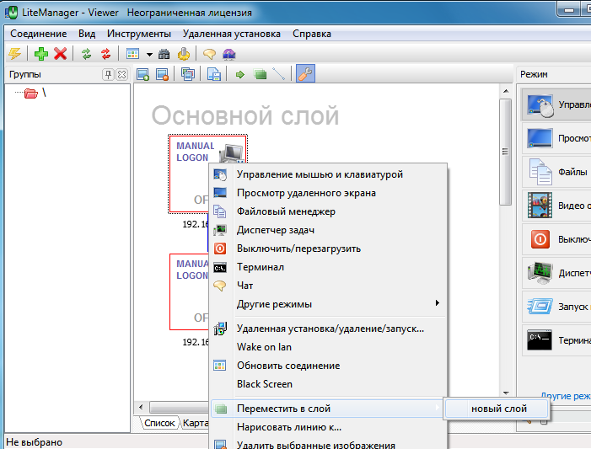Delete connection with the red X icon
591x449 pixels.
click(61, 54)
